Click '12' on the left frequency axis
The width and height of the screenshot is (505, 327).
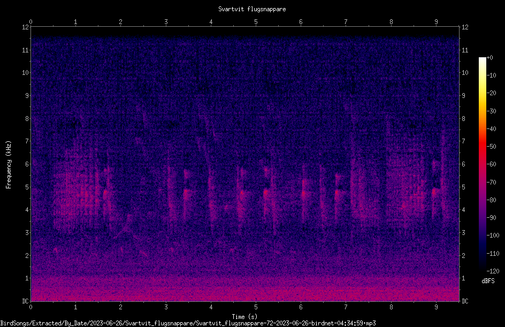click(26, 27)
